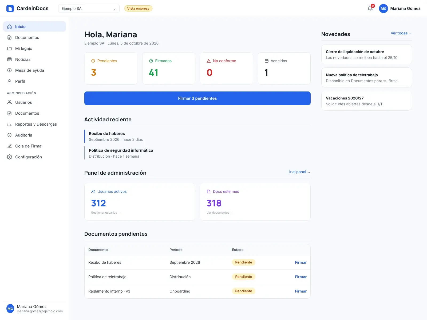
Task: Open Política de seguridad informática activity
Action: click(197, 153)
